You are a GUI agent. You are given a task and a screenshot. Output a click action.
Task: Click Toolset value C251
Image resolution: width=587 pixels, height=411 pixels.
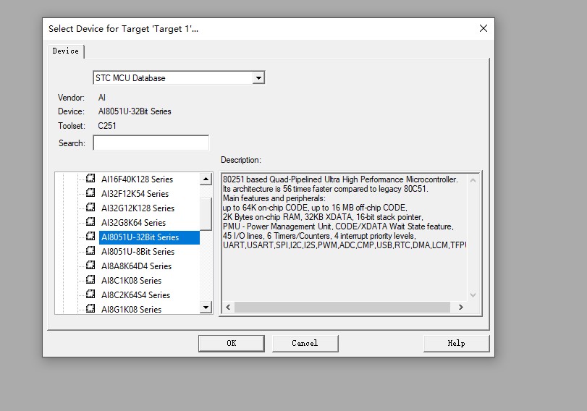coord(107,126)
